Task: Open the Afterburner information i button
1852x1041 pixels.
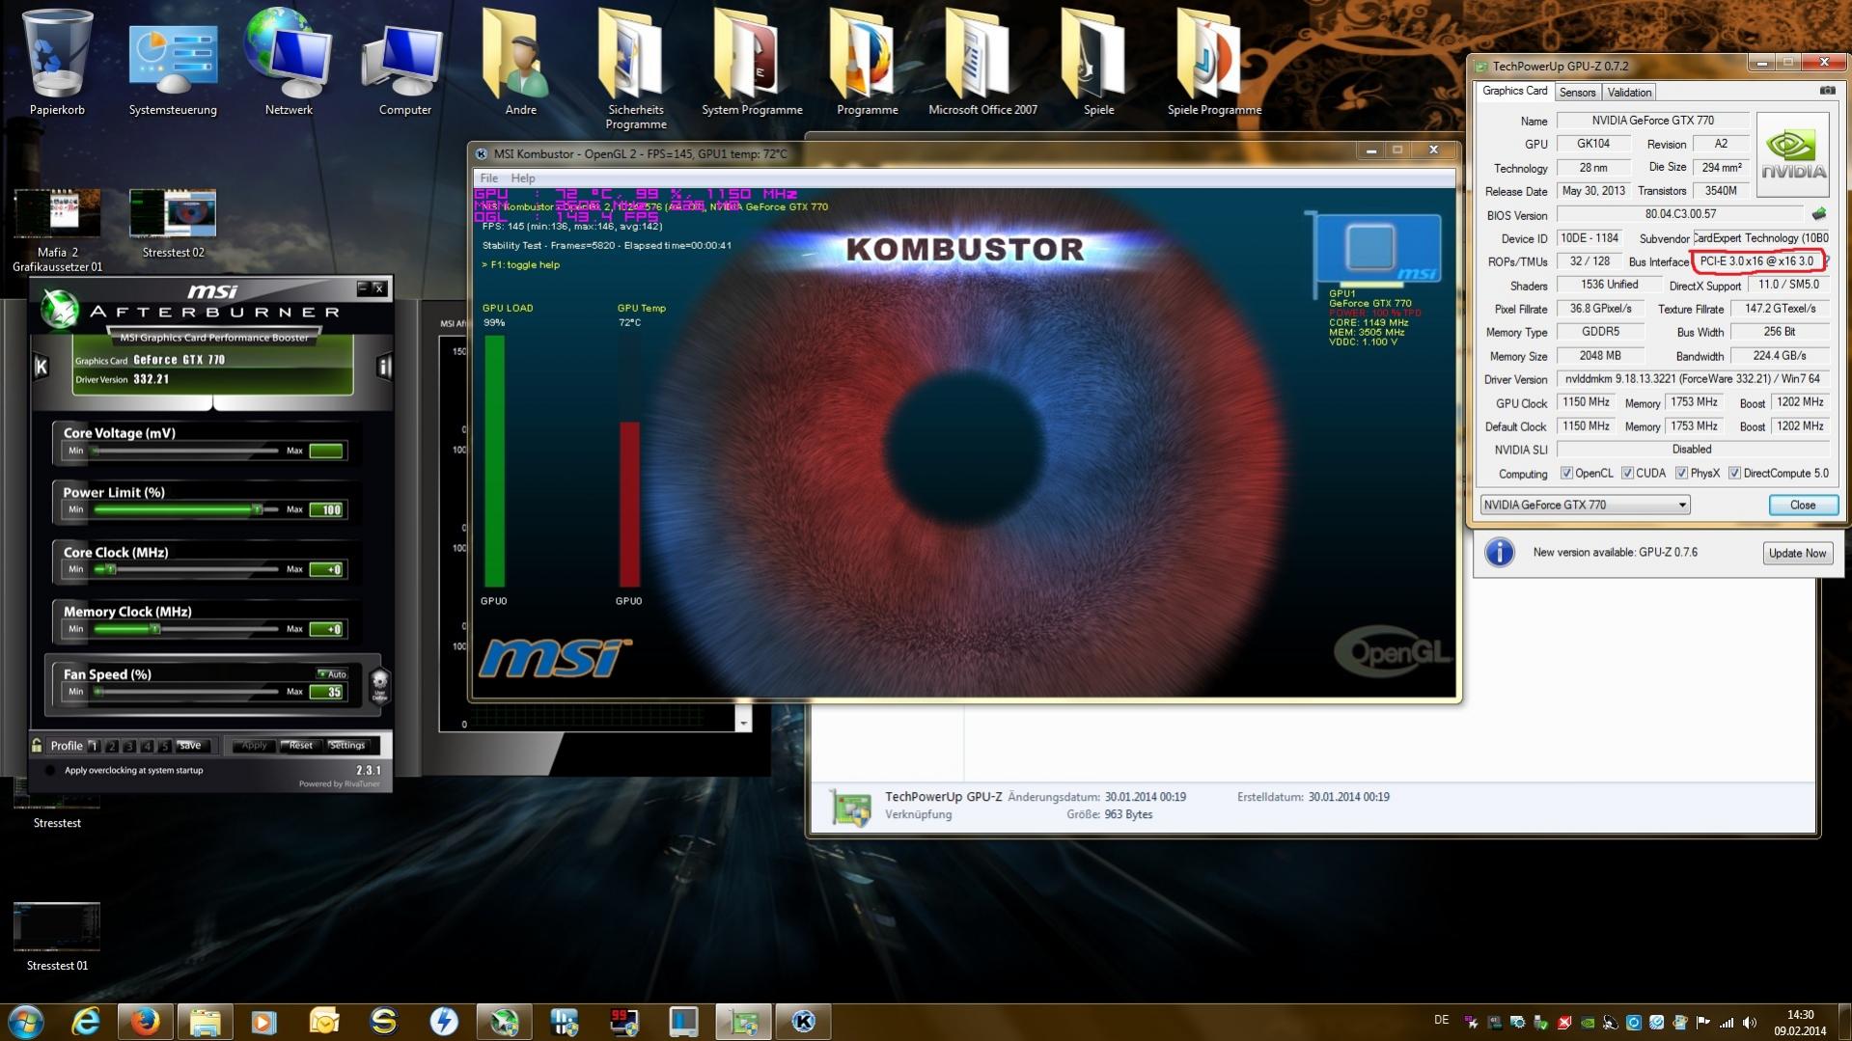Action: 384,367
